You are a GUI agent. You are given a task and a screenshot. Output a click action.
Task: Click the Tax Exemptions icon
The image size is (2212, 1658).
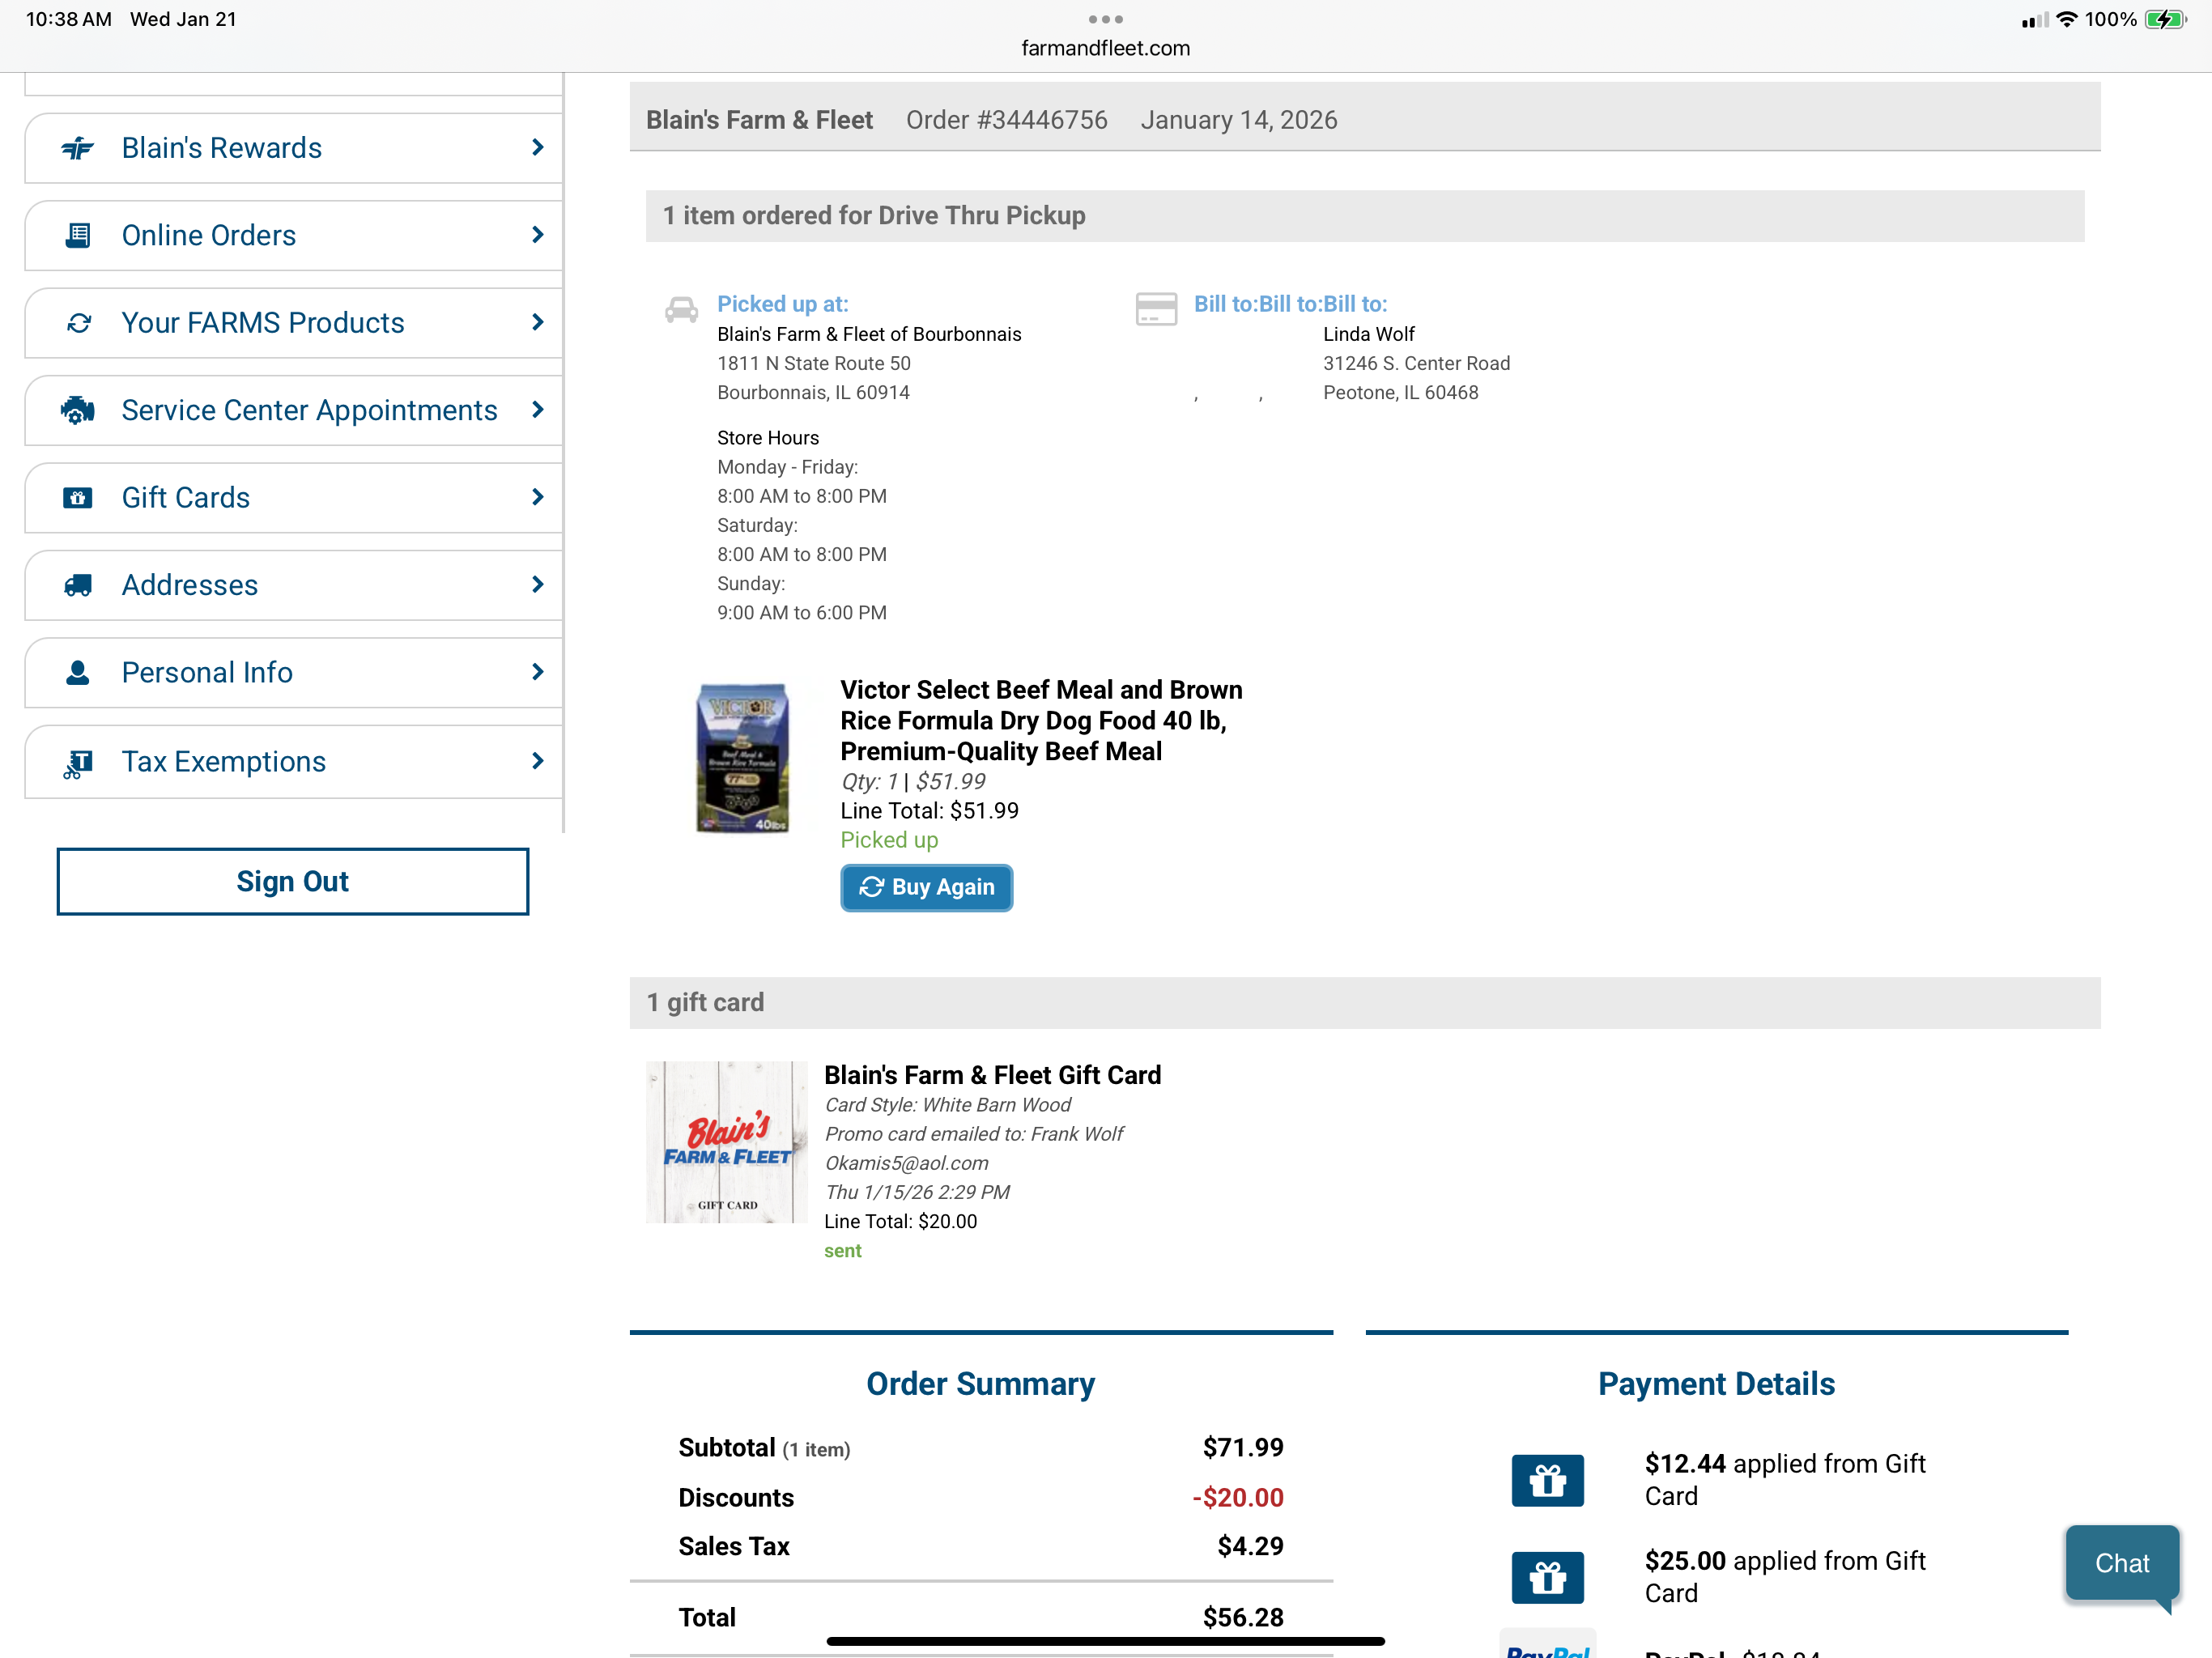(x=77, y=763)
